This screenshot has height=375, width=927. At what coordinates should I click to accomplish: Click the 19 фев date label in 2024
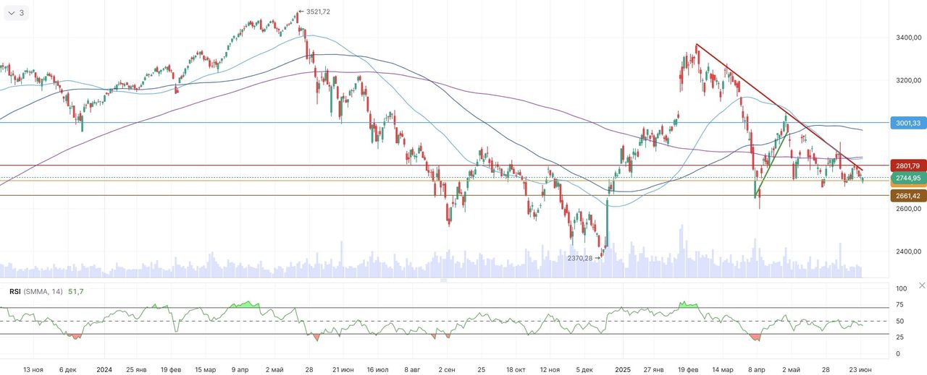pos(172,369)
